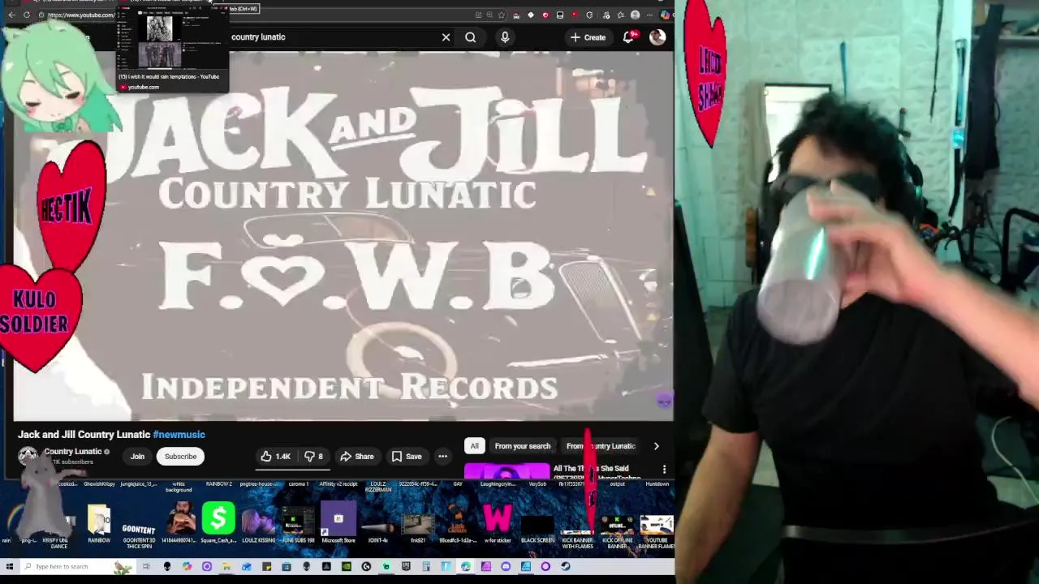Open JUNE SUBS 198 desktop file
Screen dimensions: 1039x584
(298, 524)
